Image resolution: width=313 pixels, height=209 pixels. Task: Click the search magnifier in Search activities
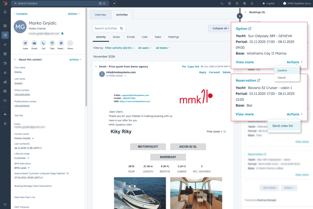(121, 28)
